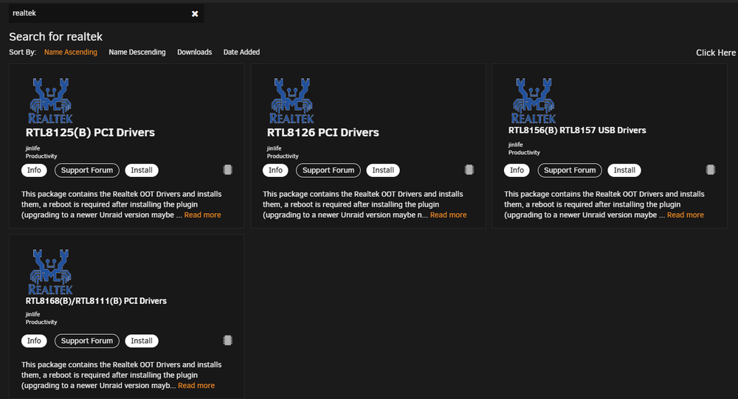Open Support Forum for RTL8125(B) PCI Drivers
This screenshot has width=738, height=399.
(87, 170)
